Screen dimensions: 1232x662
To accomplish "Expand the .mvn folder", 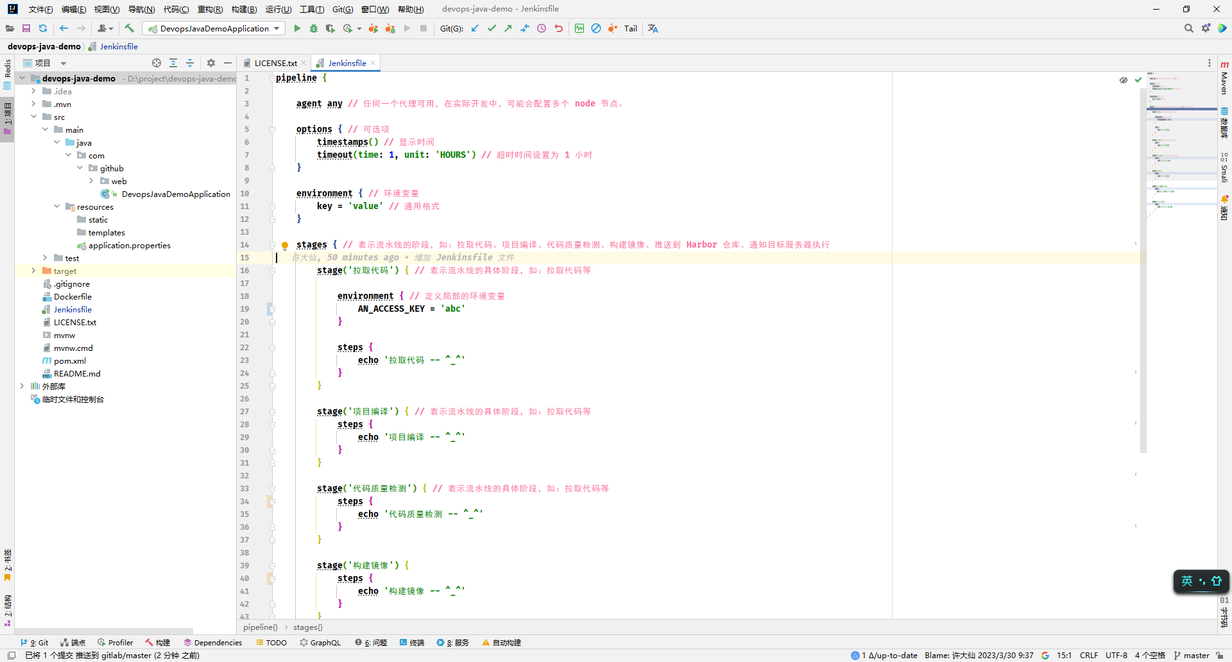I will pyautogui.click(x=33, y=104).
